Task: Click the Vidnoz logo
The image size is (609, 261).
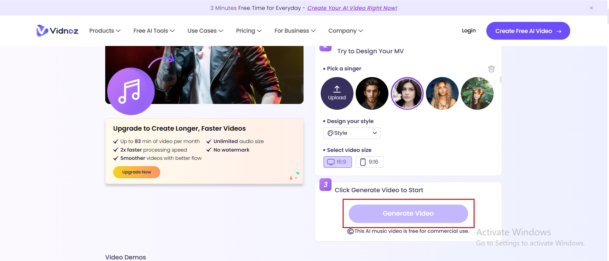Action: click(57, 31)
